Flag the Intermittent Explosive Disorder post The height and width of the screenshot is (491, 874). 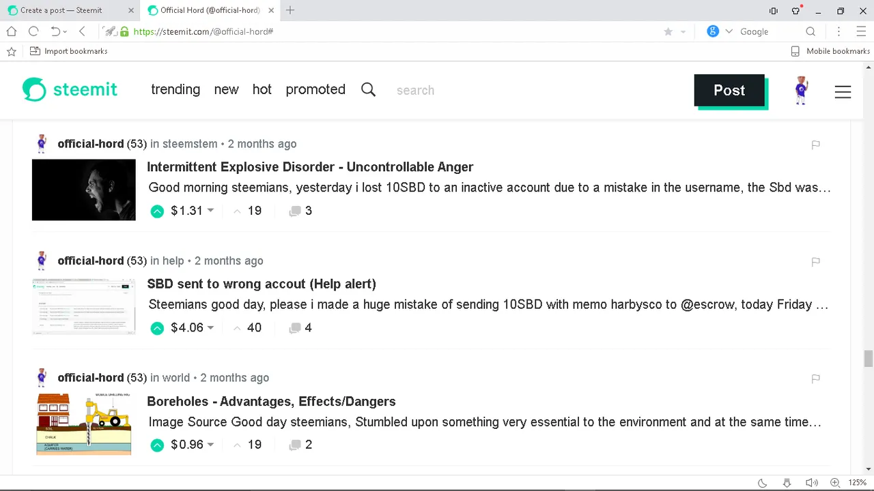click(x=815, y=145)
